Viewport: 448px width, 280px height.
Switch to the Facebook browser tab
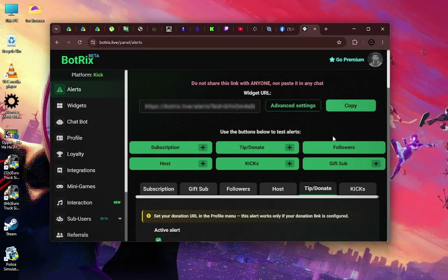tap(288, 29)
